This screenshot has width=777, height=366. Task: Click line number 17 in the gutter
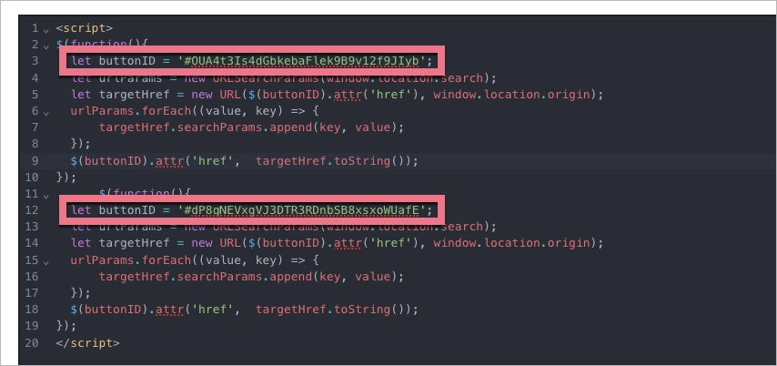click(x=31, y=292)
